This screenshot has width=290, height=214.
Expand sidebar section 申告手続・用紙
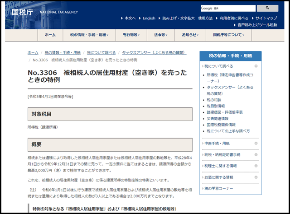coord(217,143)
